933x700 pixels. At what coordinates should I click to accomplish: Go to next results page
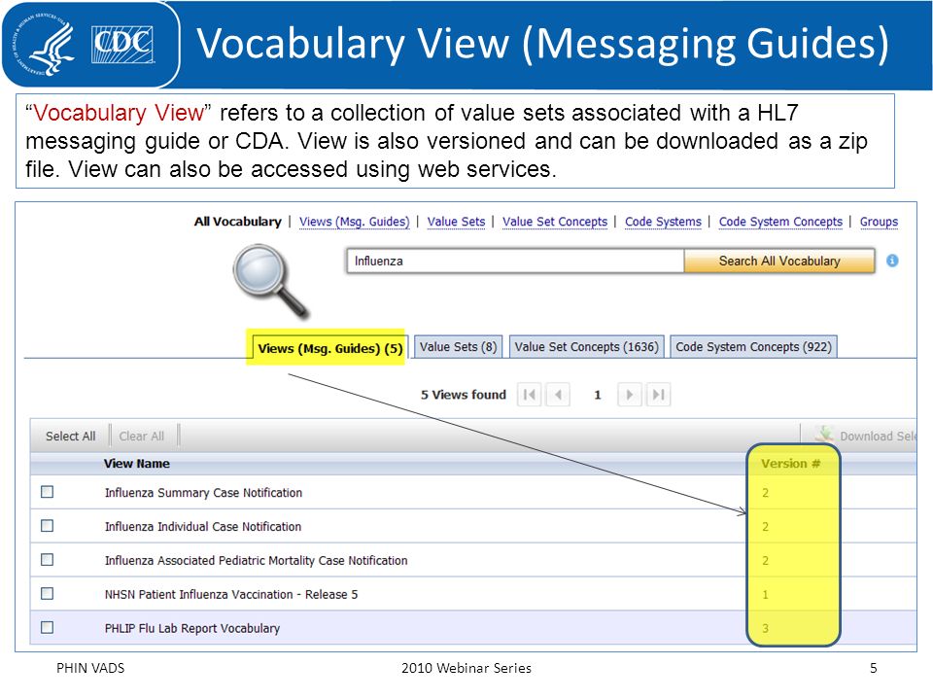pyautogui.click(x=630, y=395)
